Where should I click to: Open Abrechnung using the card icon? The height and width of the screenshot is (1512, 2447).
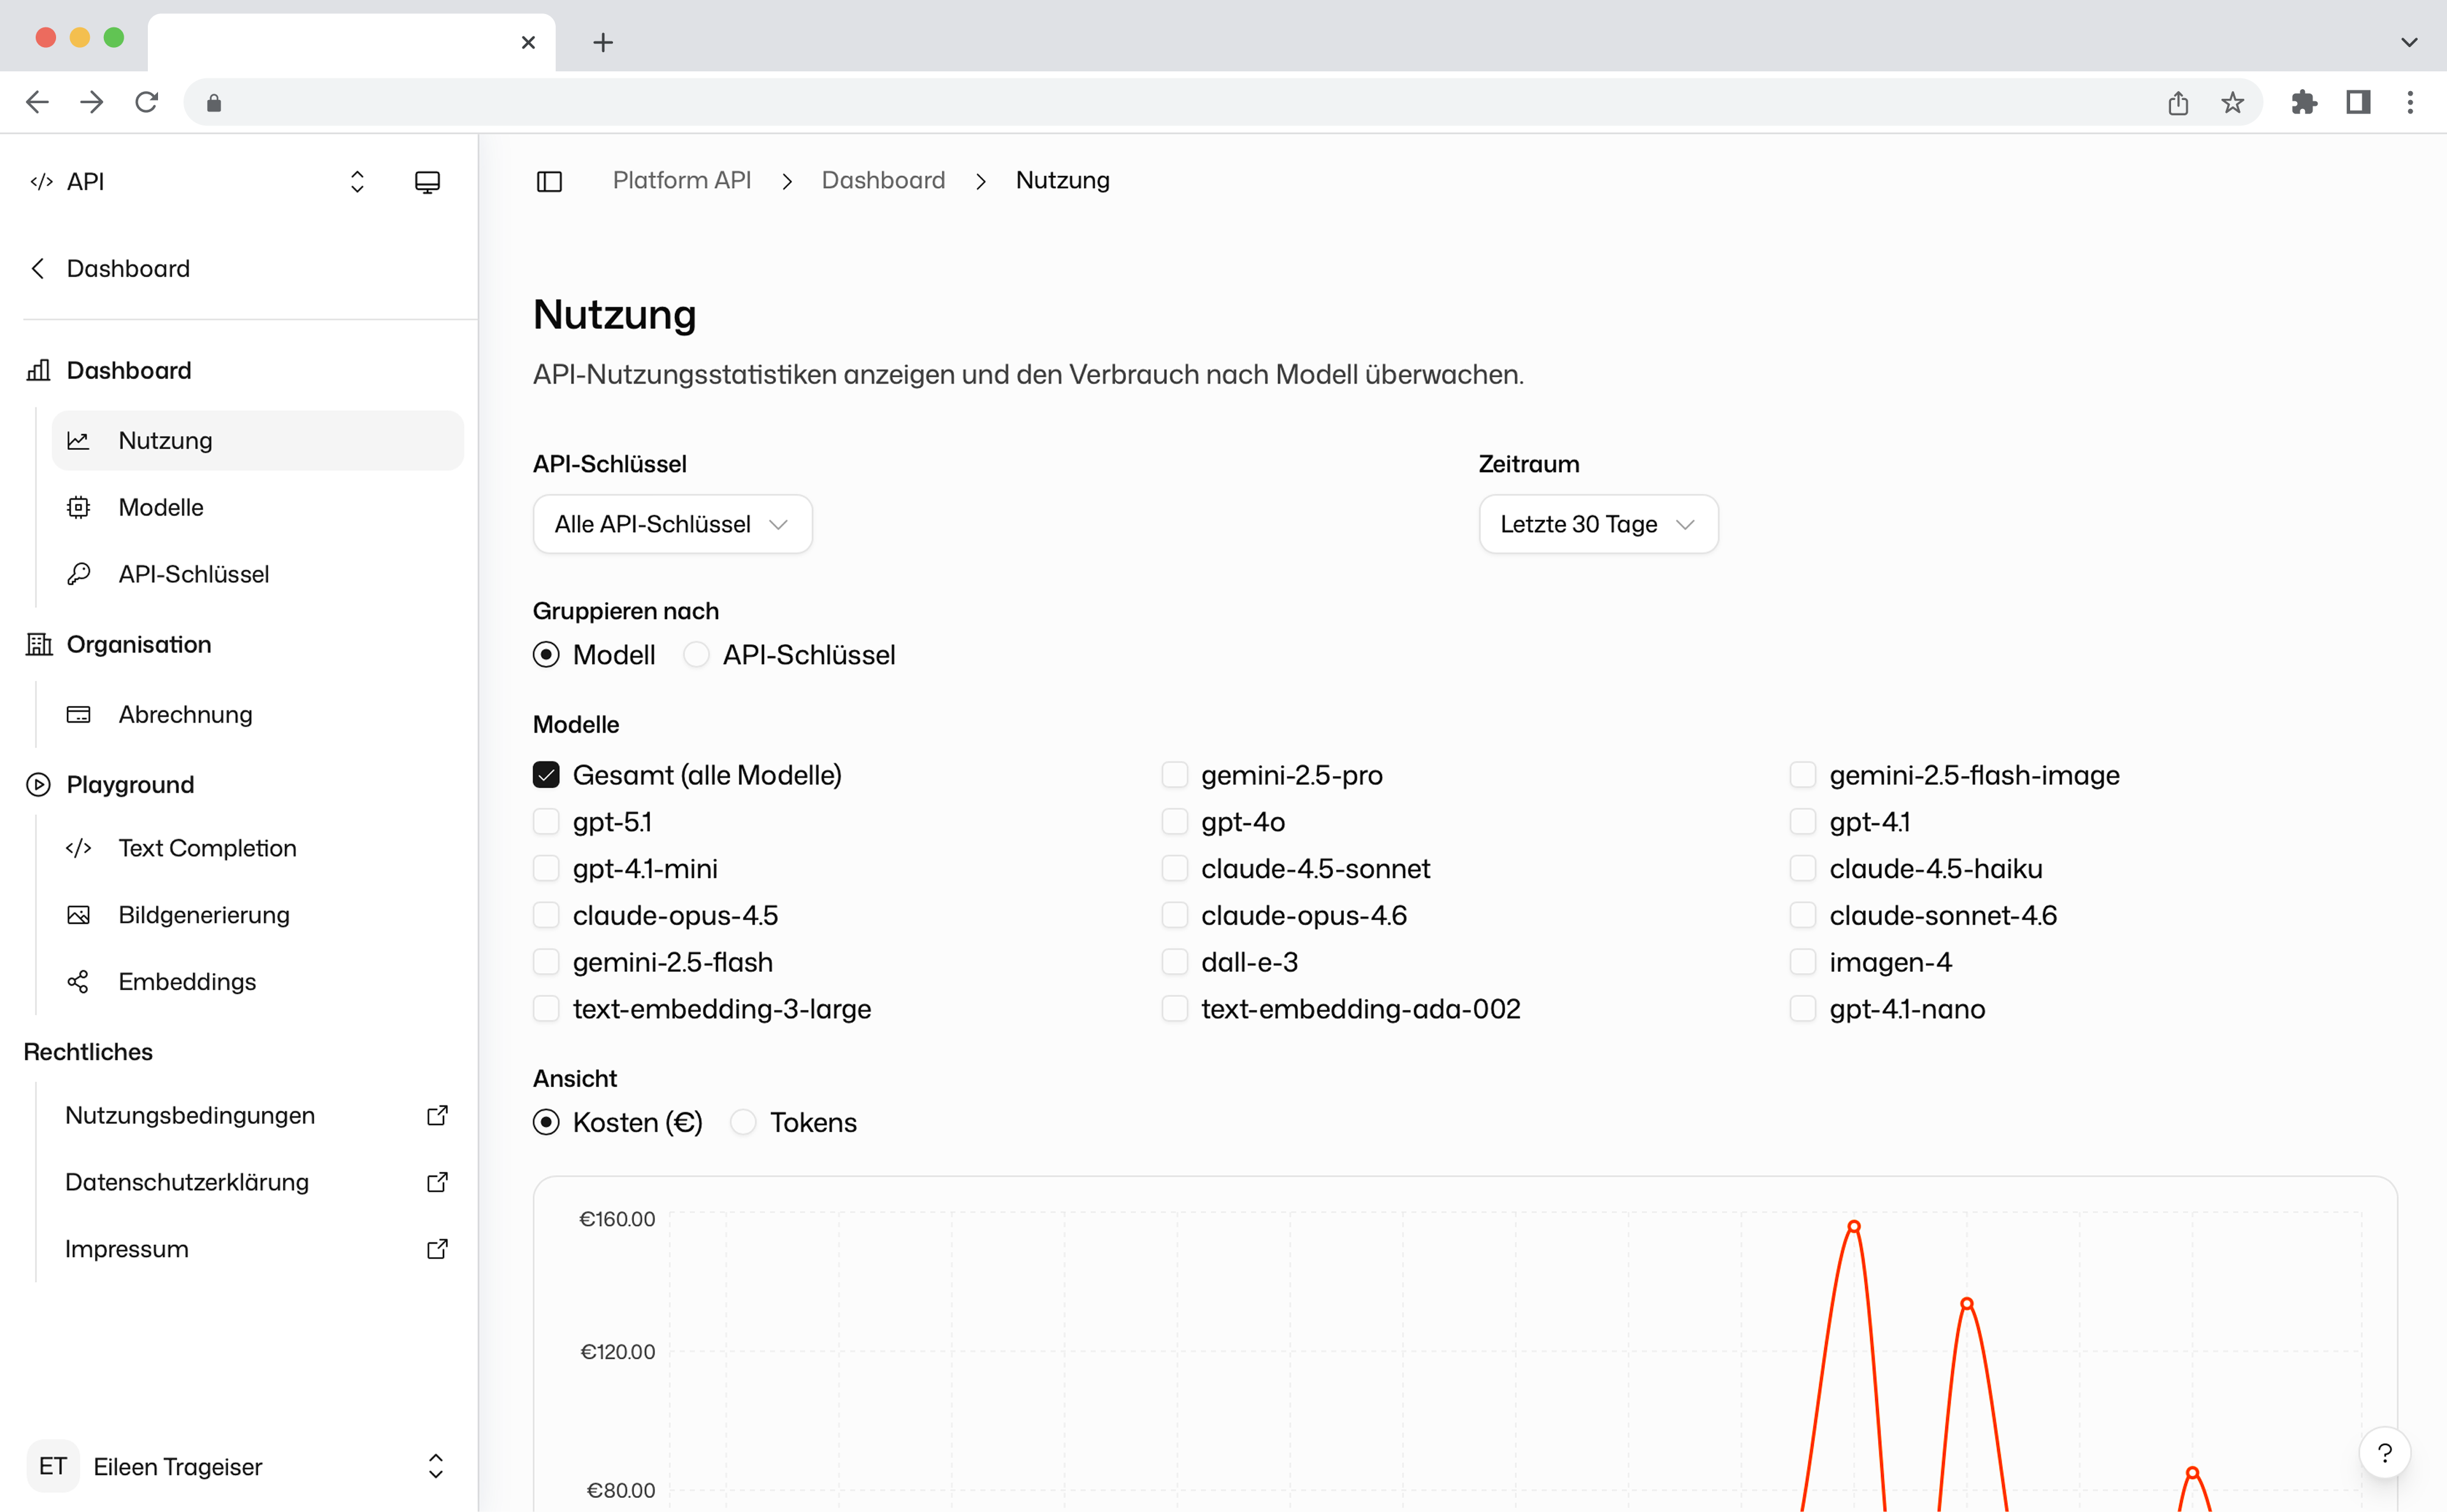[x=79, y=714]
